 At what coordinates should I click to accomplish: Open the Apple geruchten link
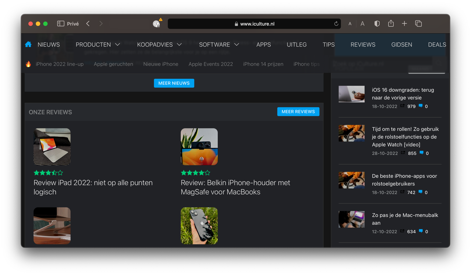pyautogui.click(x=113, y=64)
